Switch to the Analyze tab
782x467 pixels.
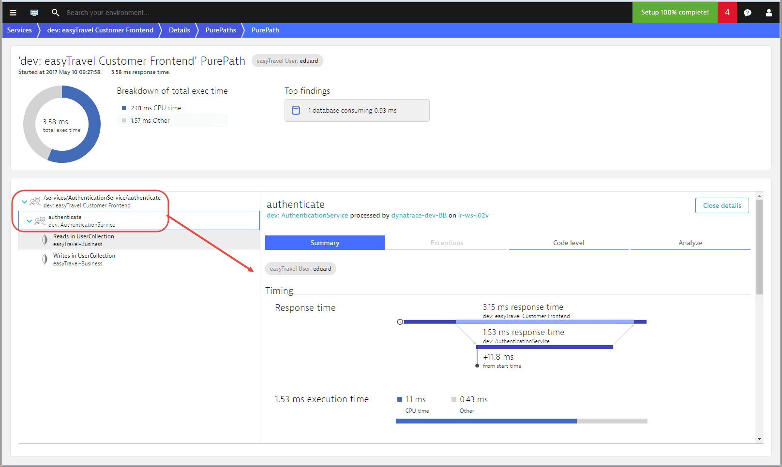pyautogui.click(x=690, y=243)
